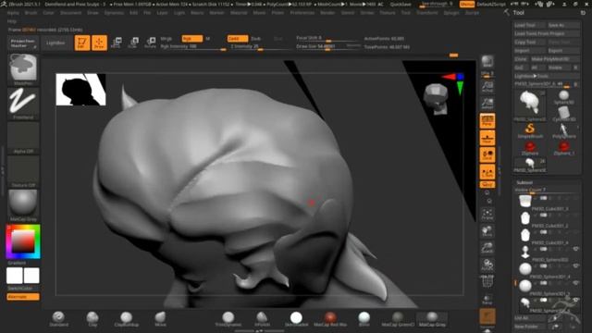
Task: Open the Projection Master panel
Action: pyautogui.click(x=23, y=43)
